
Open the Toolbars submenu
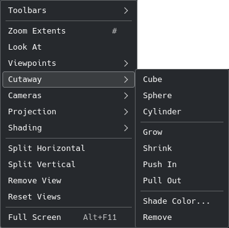tap(69, 11)
